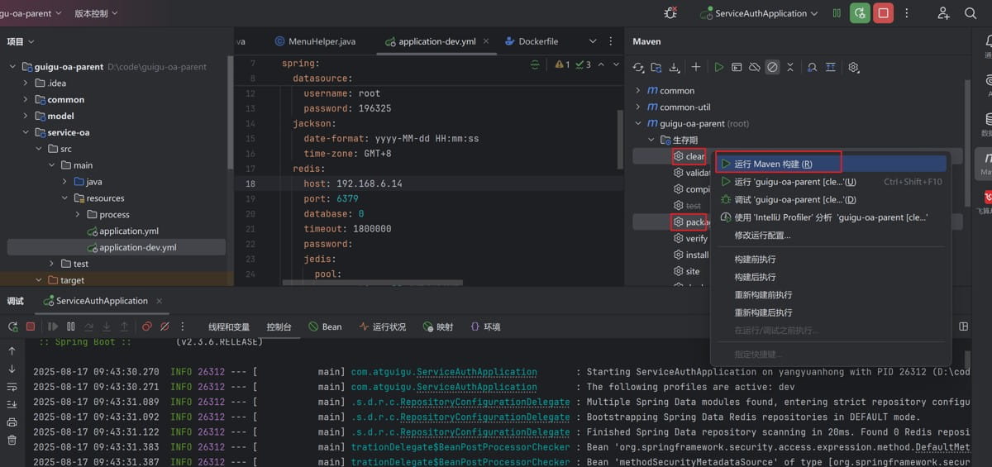Click the debug bug icon in title bar
This screenshot has width=992, height=467.
670,13
